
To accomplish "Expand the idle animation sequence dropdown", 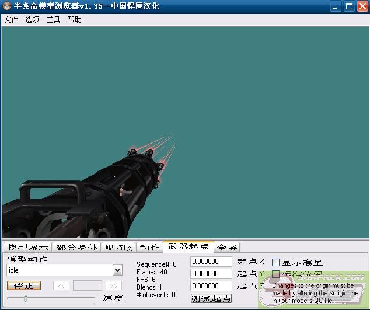I will pos(117,270).
